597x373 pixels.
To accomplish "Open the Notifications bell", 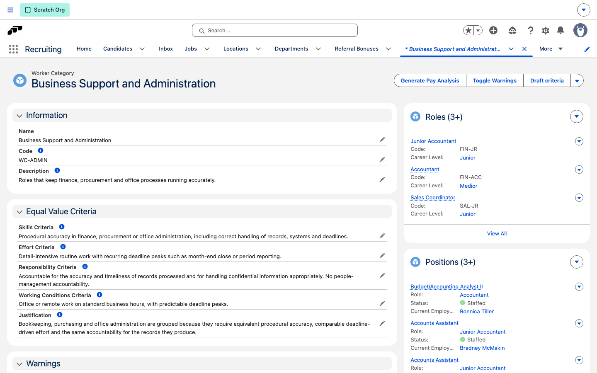I will tap(561, 30).
